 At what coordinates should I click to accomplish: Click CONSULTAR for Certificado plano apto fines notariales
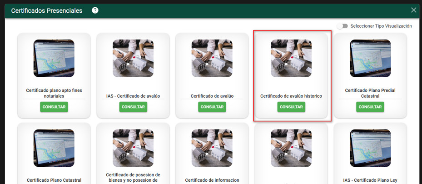pos(54,107)
